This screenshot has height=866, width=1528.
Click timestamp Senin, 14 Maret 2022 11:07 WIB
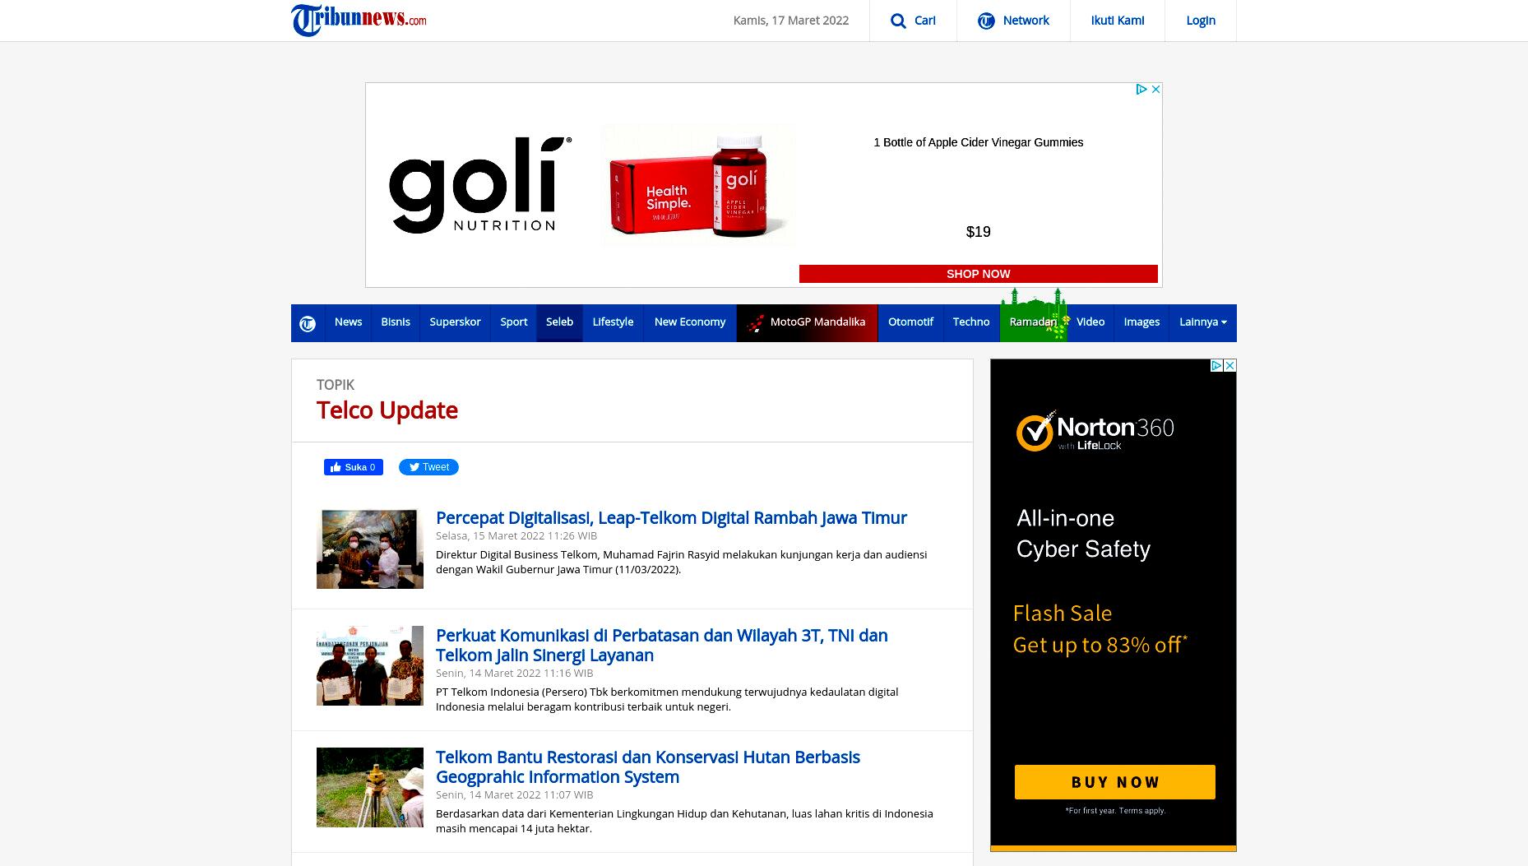[x=514, y=795]
